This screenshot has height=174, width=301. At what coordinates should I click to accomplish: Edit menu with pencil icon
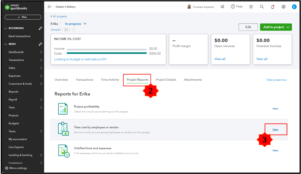[x=40, y=44]
